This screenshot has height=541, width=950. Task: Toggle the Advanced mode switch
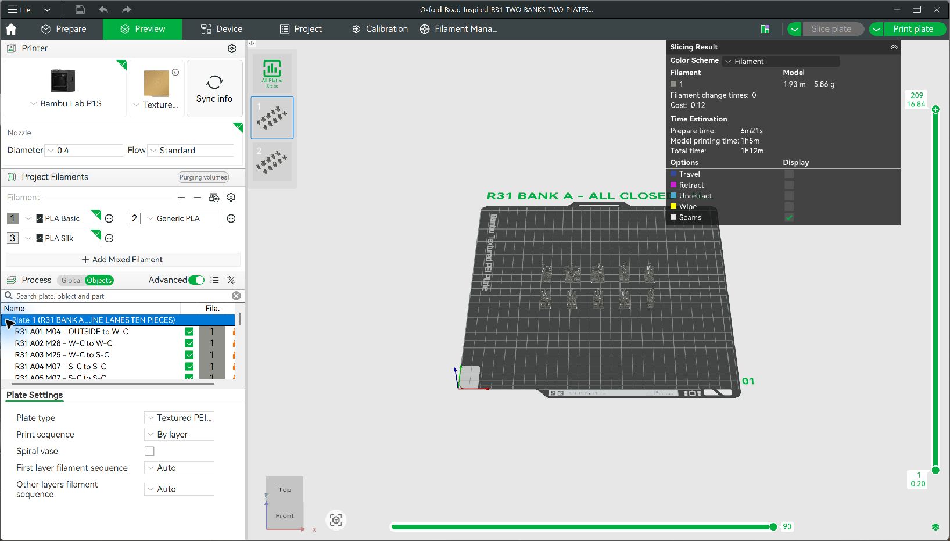(x=196, y=280)
